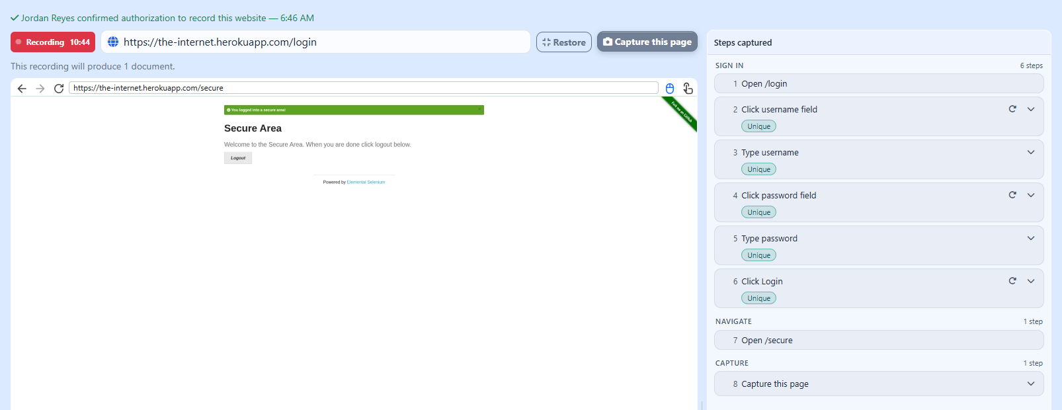Click the Unique badge under Type password
Screen dimensions: 1062x410
click(758, 255)
